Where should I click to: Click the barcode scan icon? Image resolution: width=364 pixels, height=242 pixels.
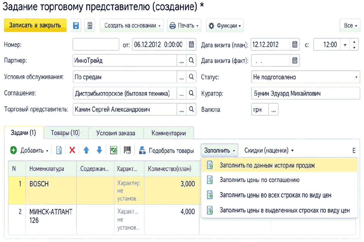pos(127,150)
